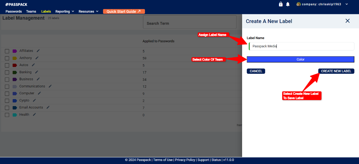Check the Communications label checkbox
359x164 pixels.
click(x=7, y=87)
